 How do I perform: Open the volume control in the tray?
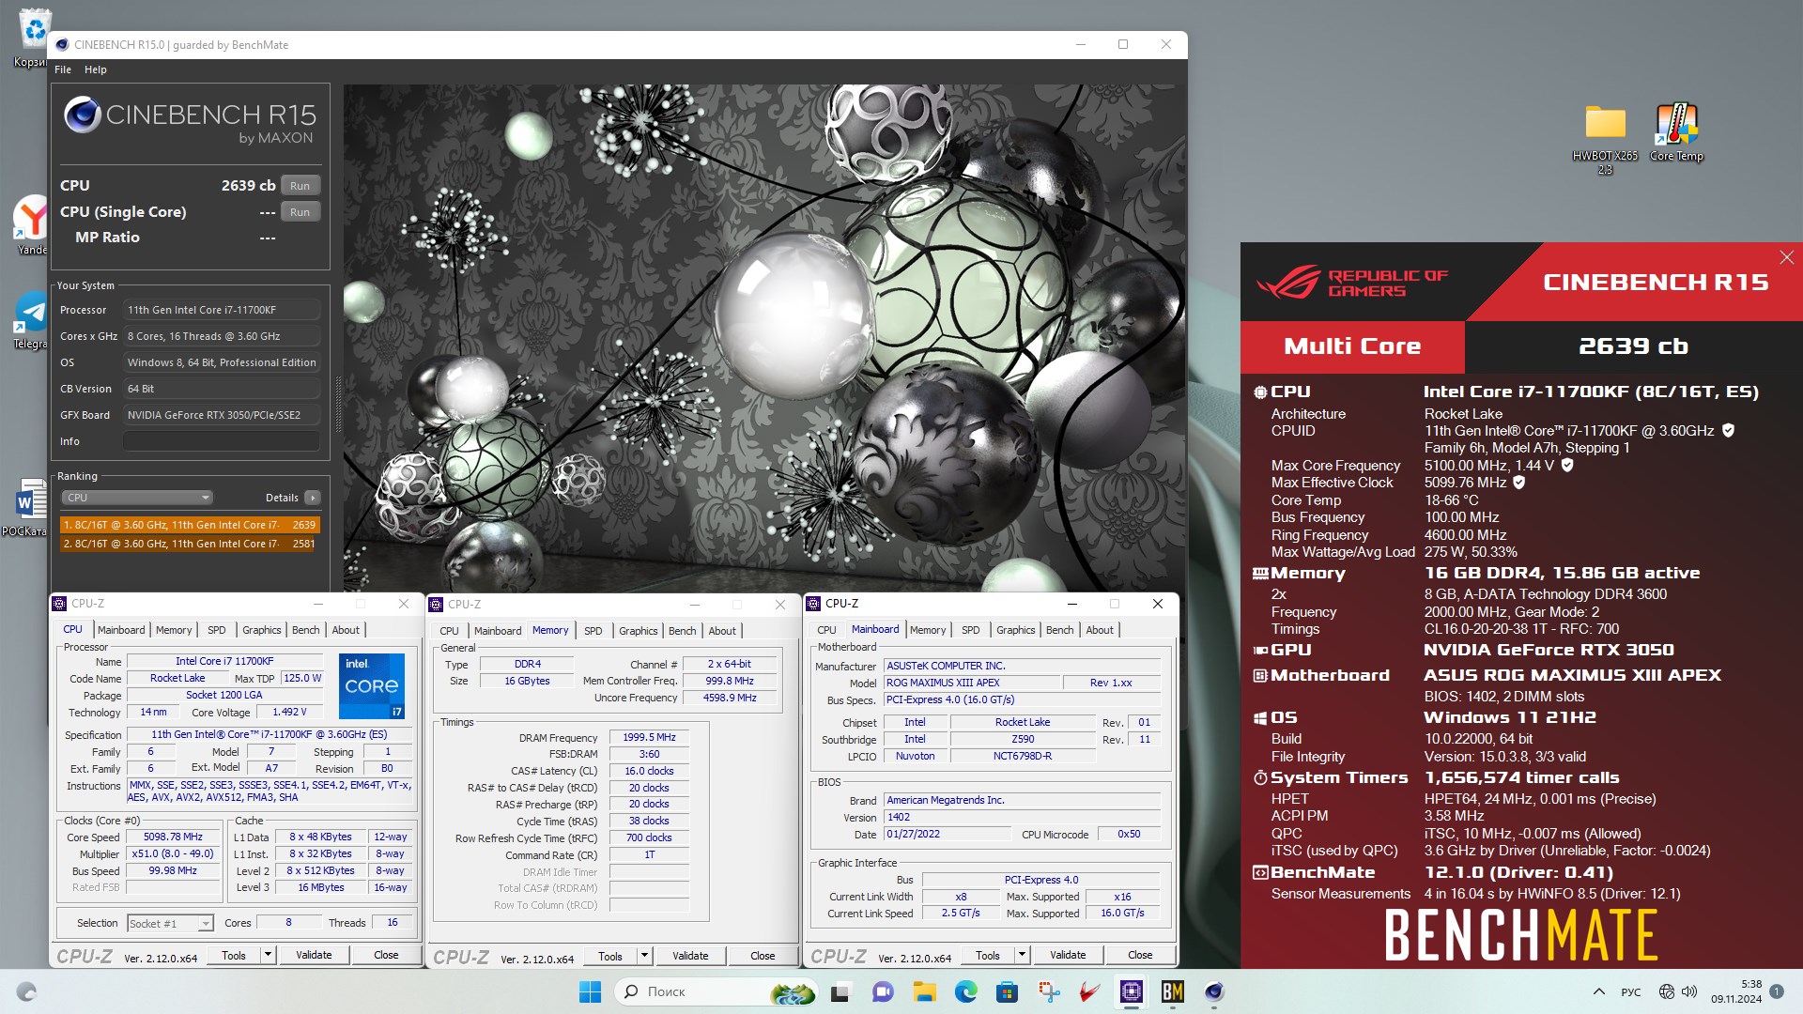tap(1689, 991)
